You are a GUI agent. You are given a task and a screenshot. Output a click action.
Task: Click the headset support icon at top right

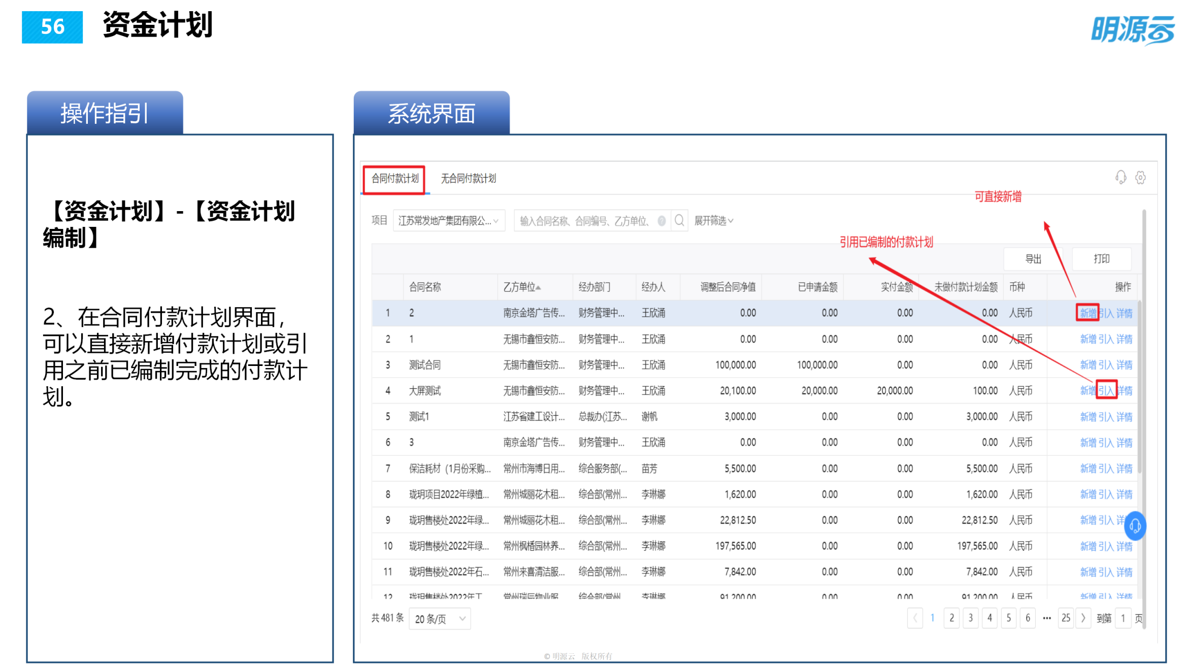[x=1120, y=178]
